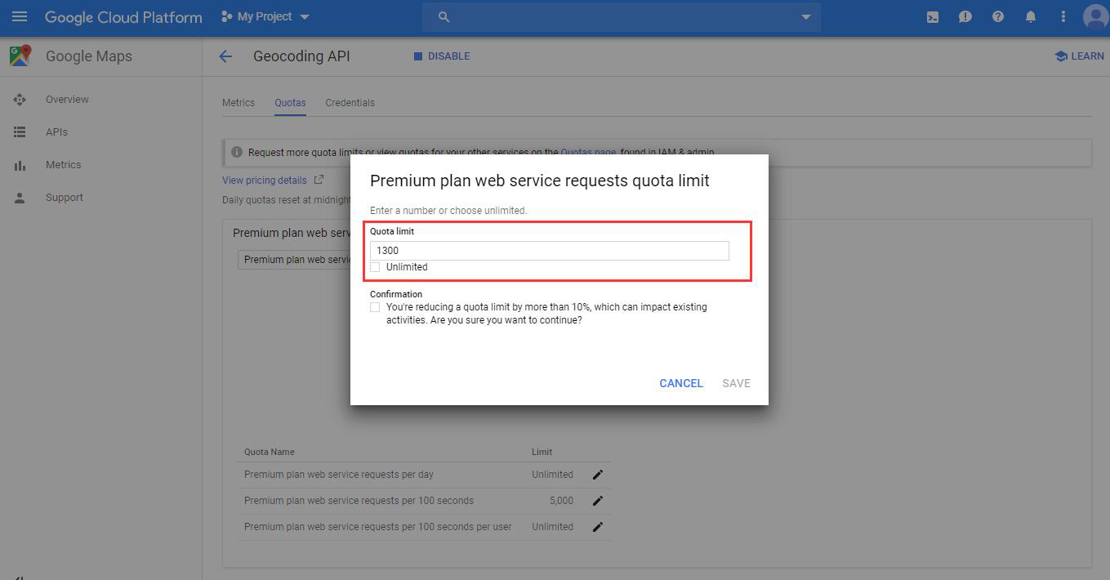The width and height of the screenshot is (1110, 580).
Task: Click the Google Maps logo icon
Action: pos(20,56)
